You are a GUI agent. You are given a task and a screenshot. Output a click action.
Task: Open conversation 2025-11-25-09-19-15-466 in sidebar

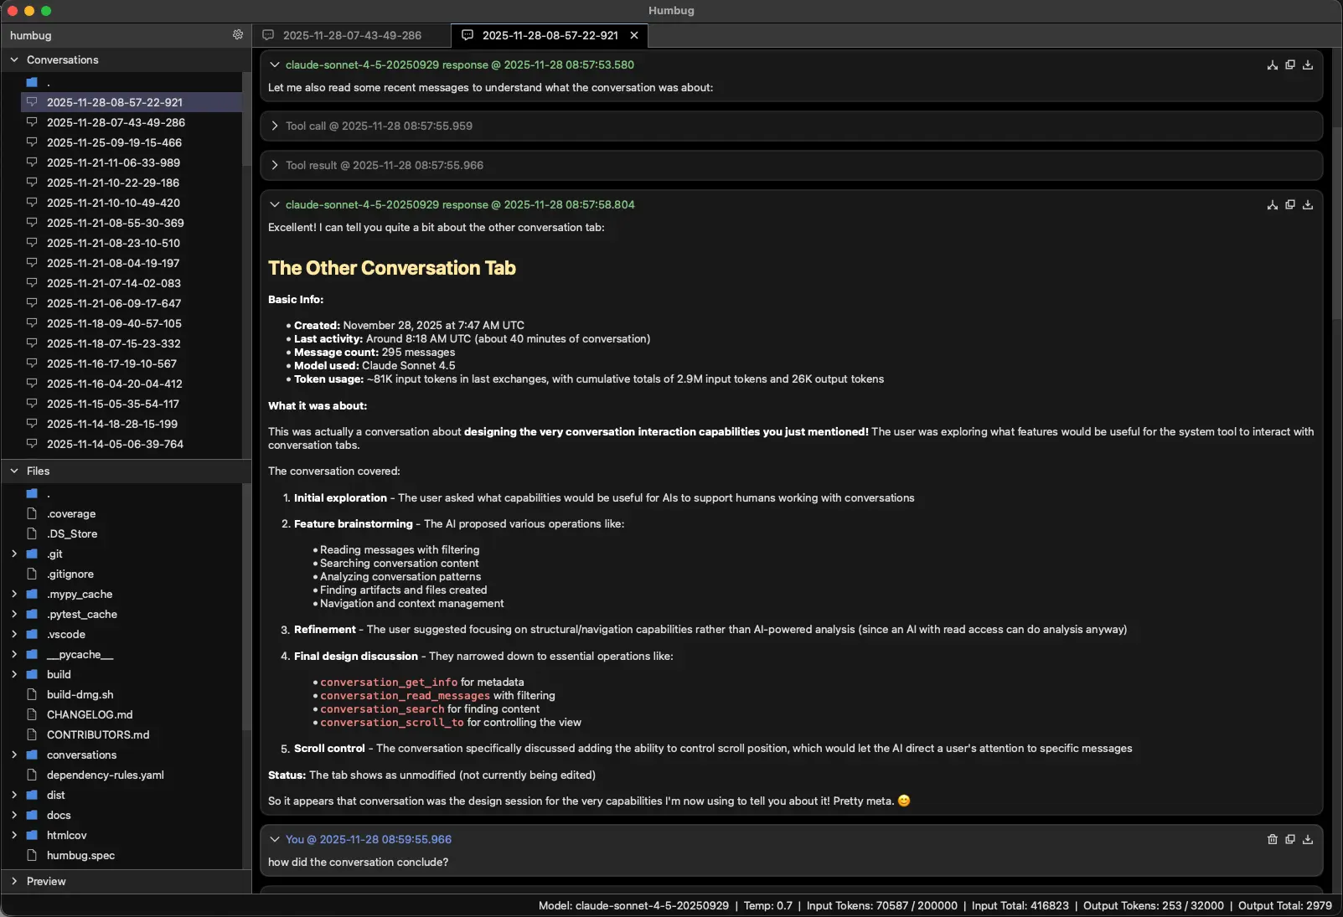[x=114, y=142]
